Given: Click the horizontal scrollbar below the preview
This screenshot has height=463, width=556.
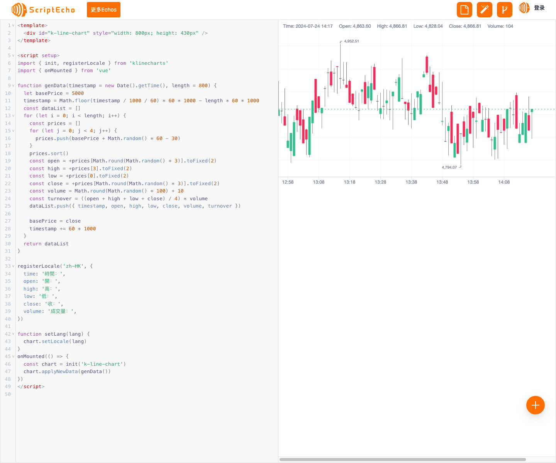Looking at the screenshot, I should (403, 460).
